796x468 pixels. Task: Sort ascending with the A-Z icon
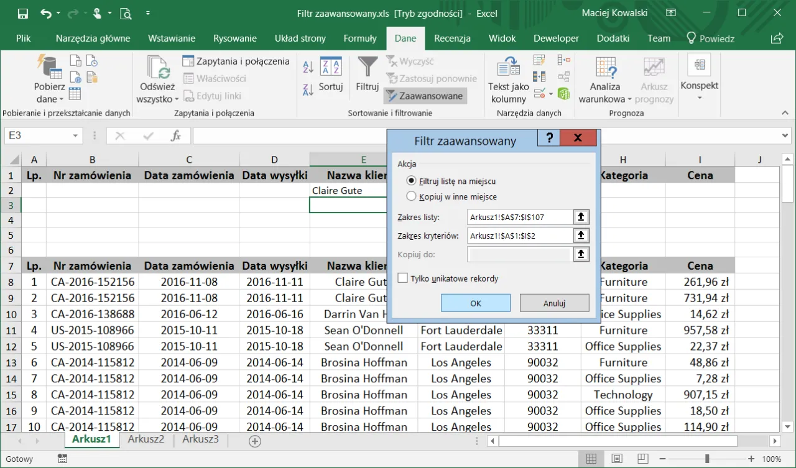click(x=308, y=67)
